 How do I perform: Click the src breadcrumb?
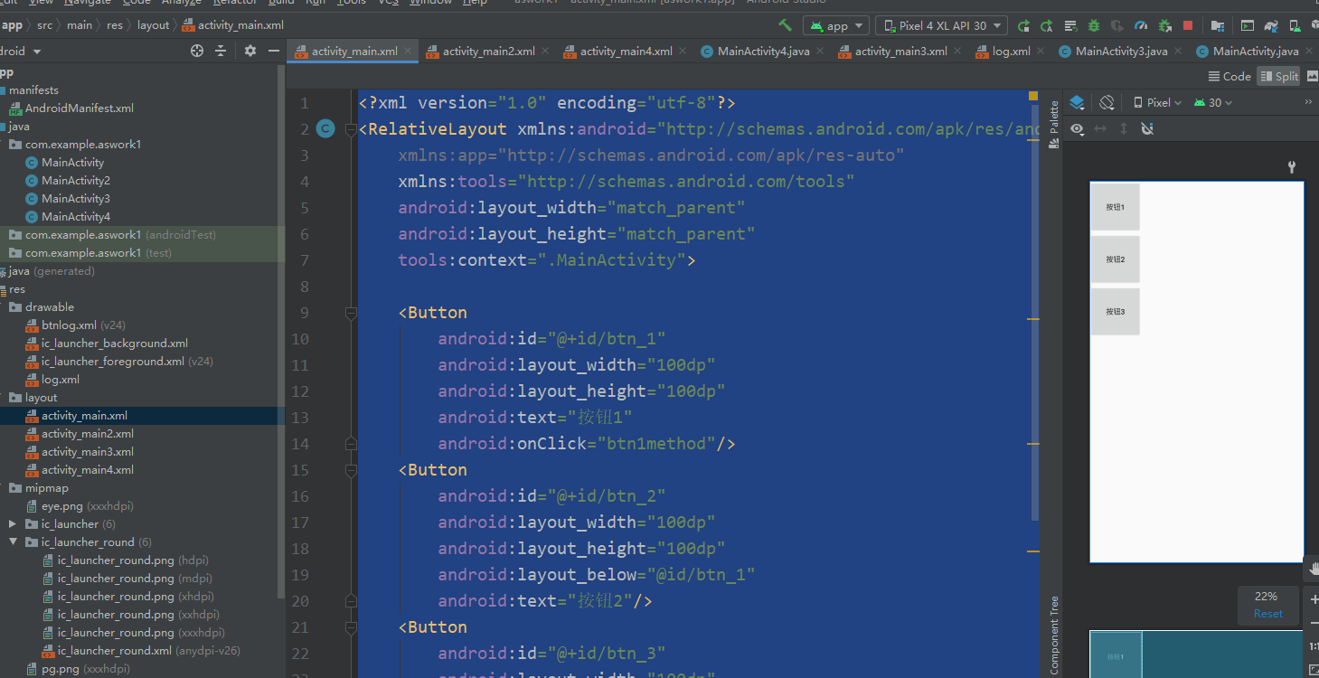click(x=44, y=25)
